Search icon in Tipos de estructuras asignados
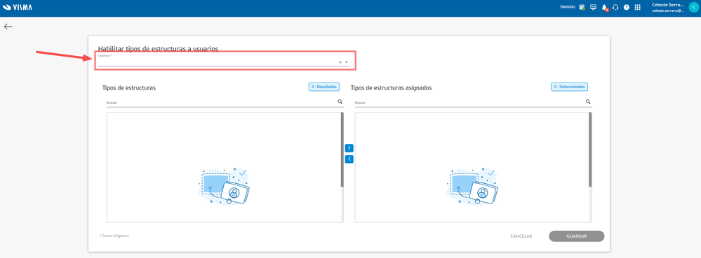Viewport: 701px width, 258px height. pos(588,102)
